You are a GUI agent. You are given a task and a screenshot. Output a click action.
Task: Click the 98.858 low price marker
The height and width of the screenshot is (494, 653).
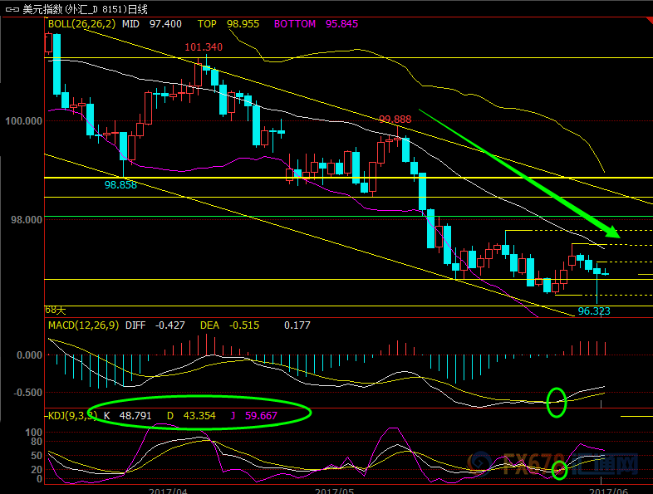[x=120, y=184]
